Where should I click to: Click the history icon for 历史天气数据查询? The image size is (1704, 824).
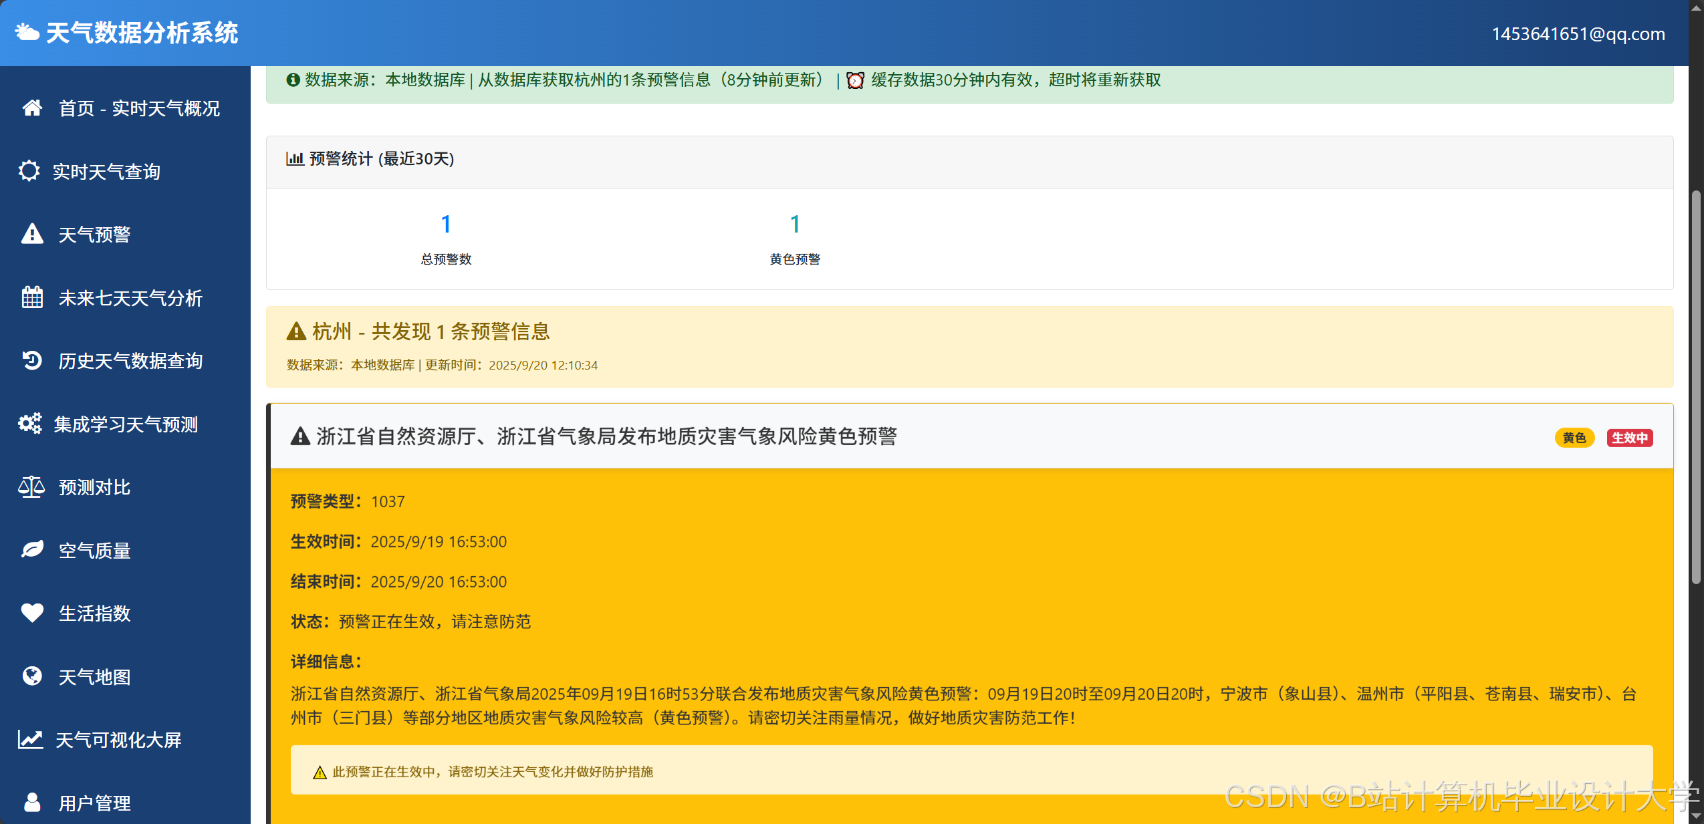pos(32,361)
